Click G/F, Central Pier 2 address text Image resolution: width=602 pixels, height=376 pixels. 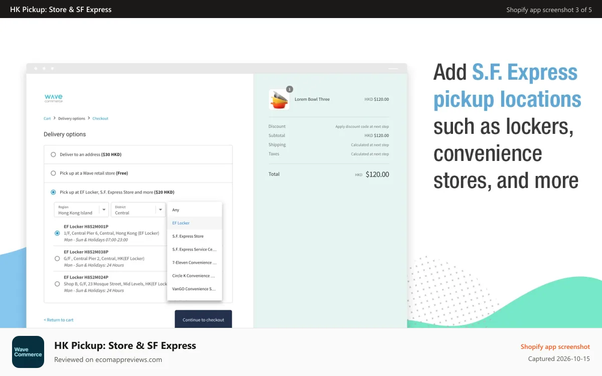click(104, 258)
